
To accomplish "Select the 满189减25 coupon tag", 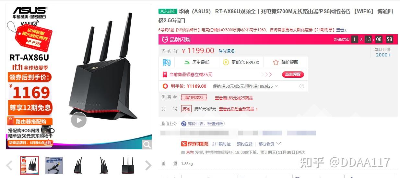I will click(194, 98).
